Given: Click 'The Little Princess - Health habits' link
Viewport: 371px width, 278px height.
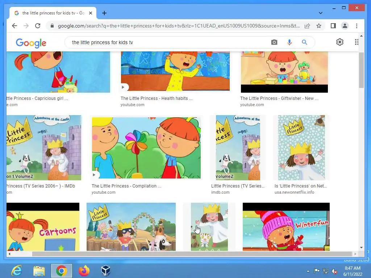Looking at the screenshot, I should pos(157,98).
